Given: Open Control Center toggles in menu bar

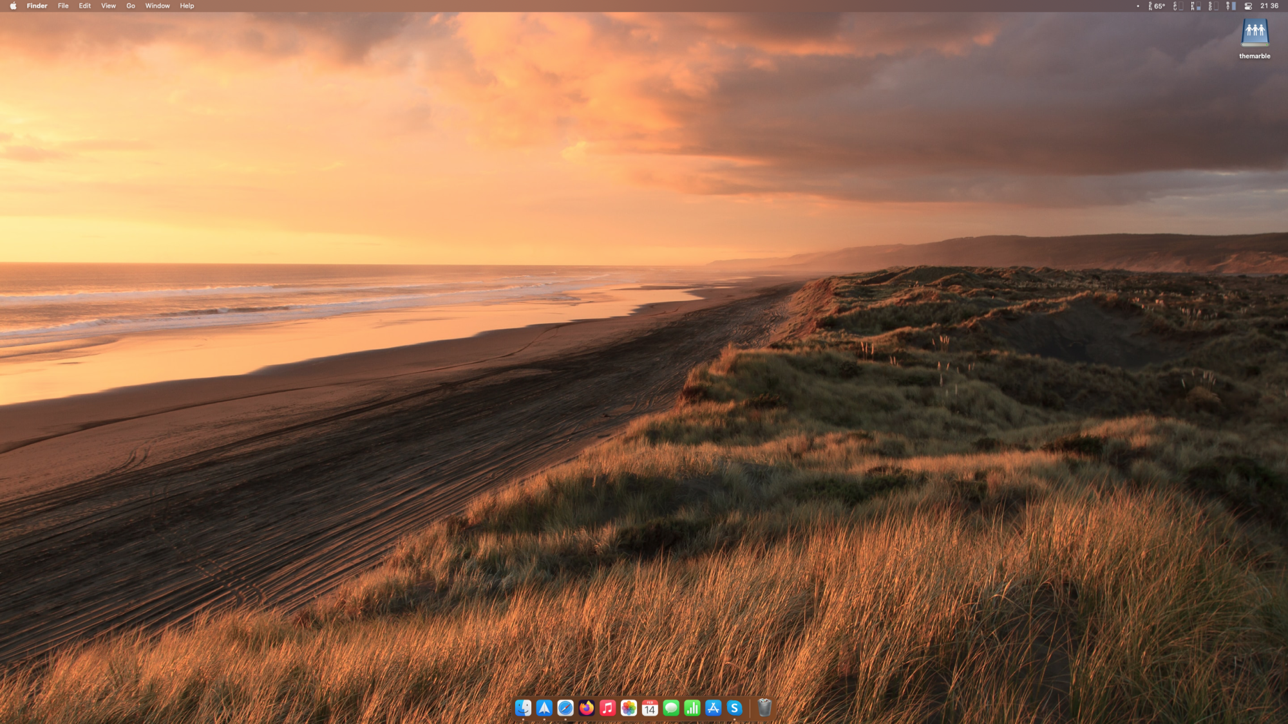Looking at the screenshot, I should 1248,6.
